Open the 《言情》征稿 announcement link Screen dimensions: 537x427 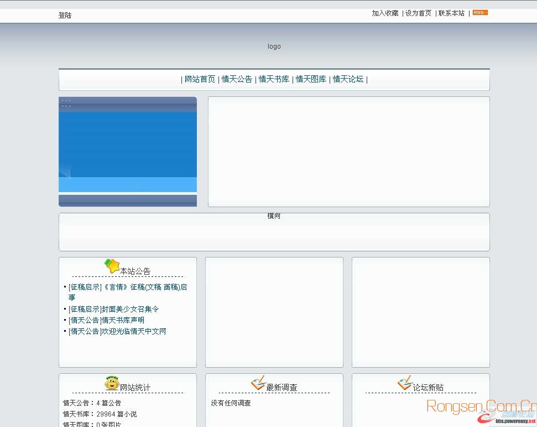(x=127, y=287)
